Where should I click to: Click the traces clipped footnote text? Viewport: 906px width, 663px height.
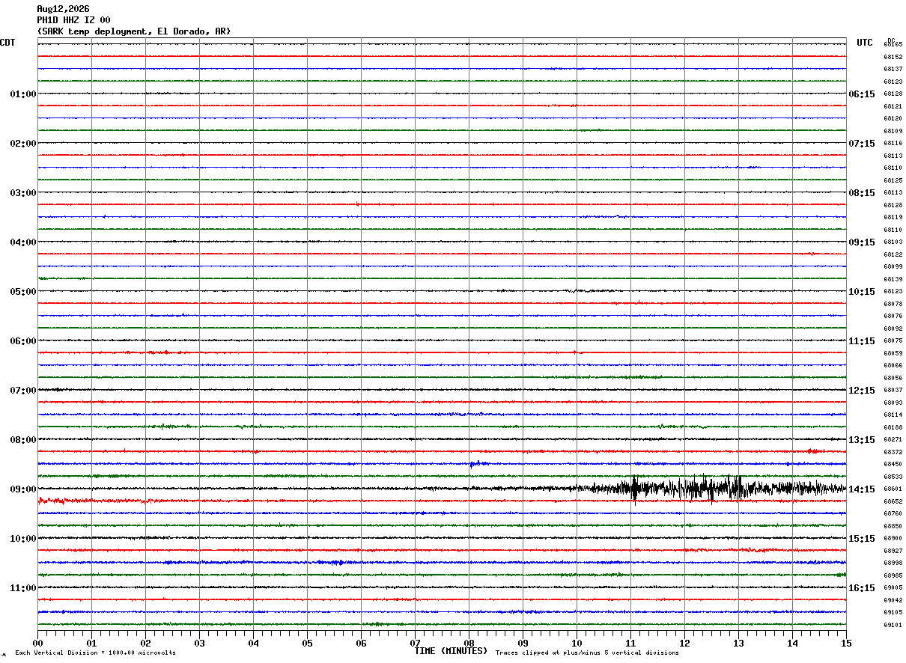[587, 653]
